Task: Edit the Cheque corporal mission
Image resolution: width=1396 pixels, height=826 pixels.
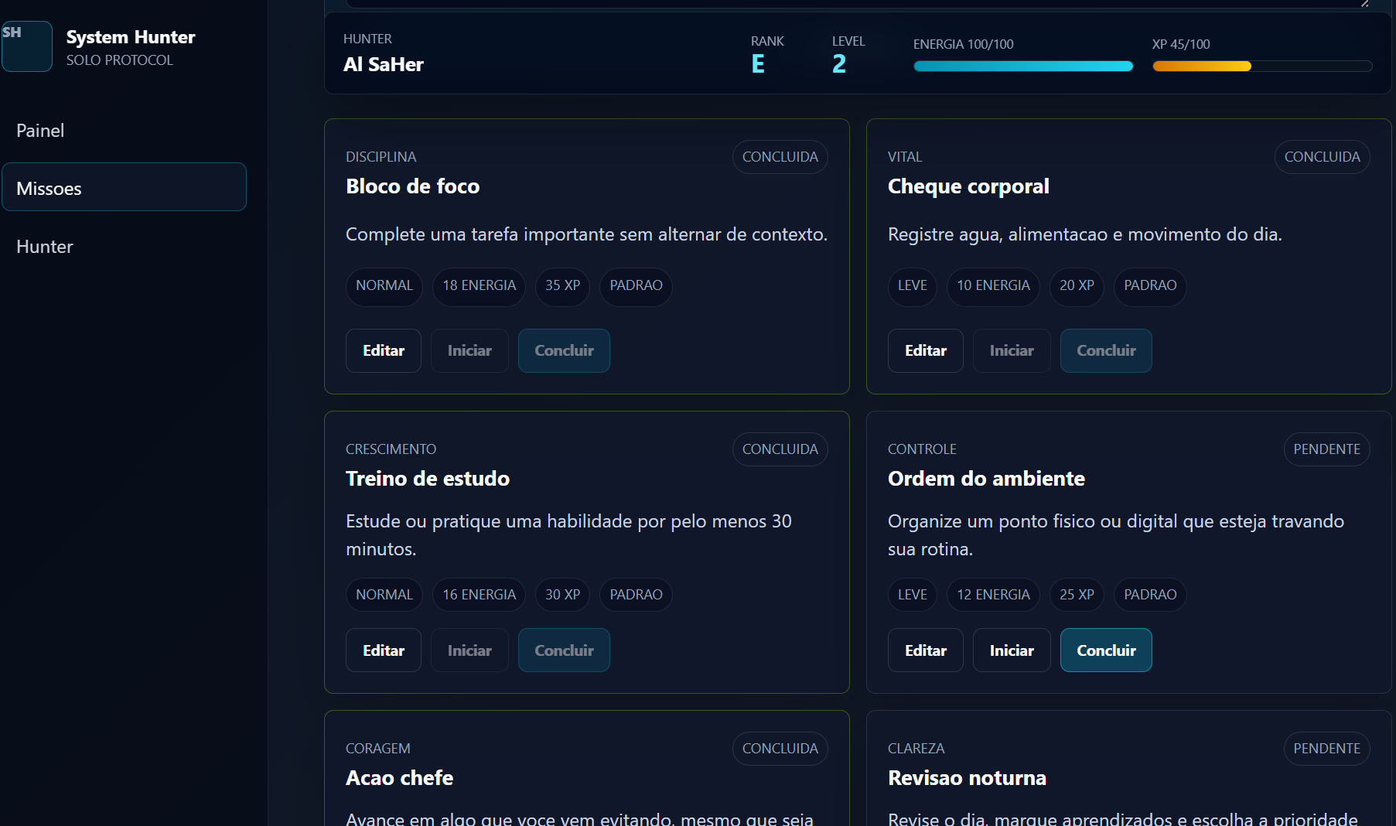Action: point(926,351)
